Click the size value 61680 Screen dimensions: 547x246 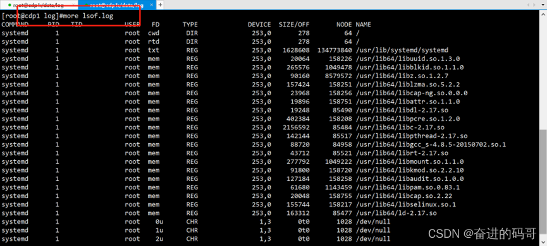(300, 187)
